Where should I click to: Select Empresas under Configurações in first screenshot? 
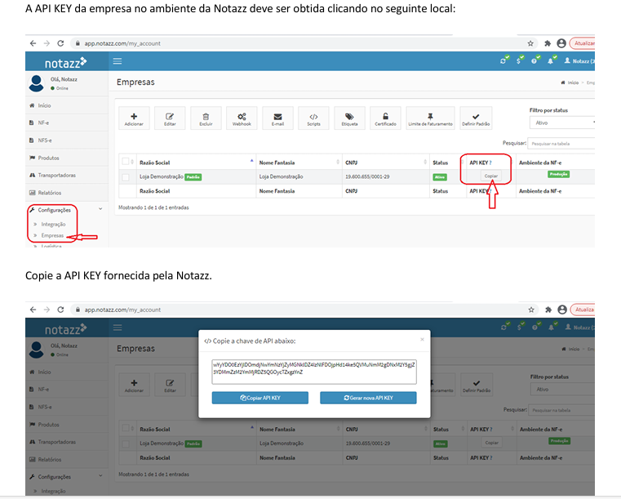pos(52,235)
